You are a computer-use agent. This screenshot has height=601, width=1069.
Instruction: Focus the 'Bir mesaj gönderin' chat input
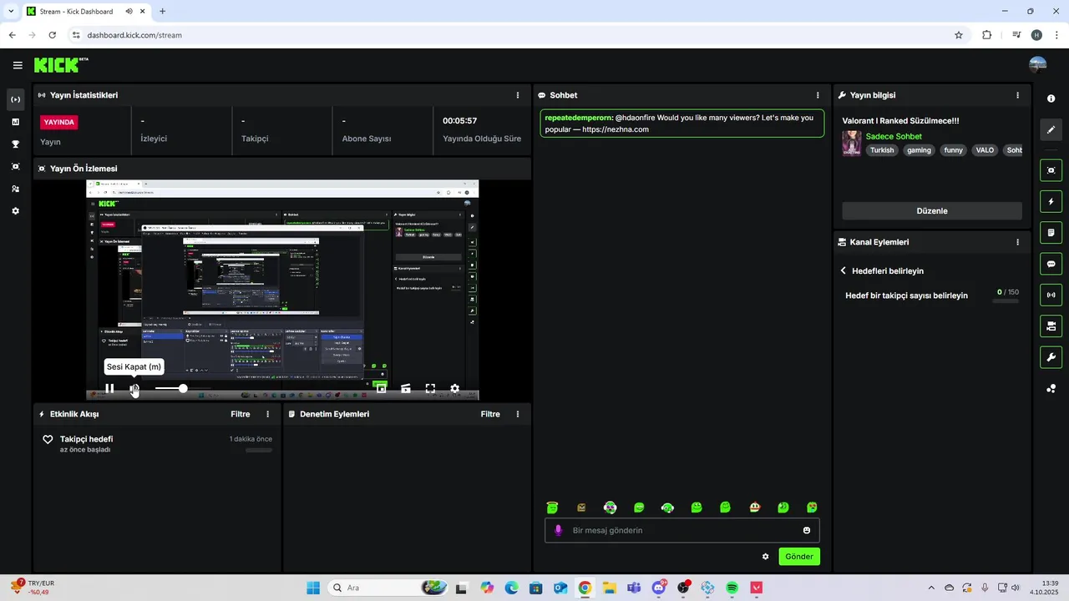(683, 530)
